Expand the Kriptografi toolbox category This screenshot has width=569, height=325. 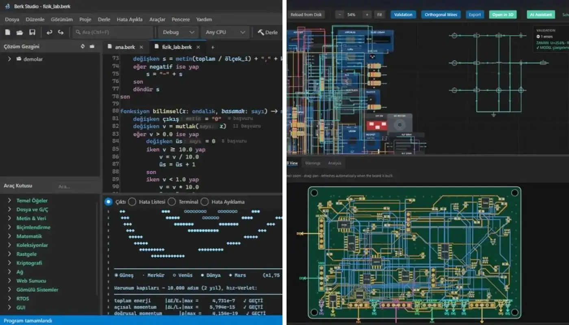(9, 263)
